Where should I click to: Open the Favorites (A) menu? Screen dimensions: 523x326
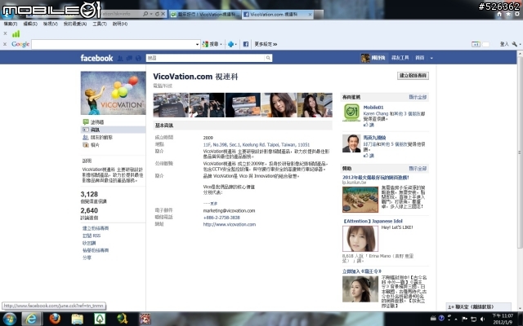(x=75, y=24)
